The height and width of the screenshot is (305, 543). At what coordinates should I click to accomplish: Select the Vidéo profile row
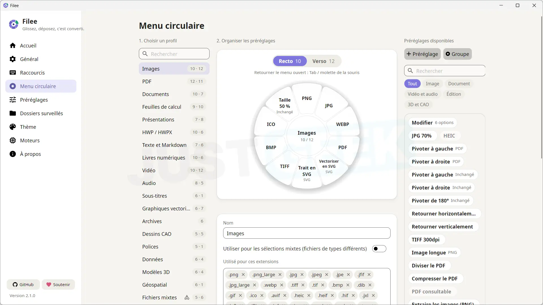[174, 170]
